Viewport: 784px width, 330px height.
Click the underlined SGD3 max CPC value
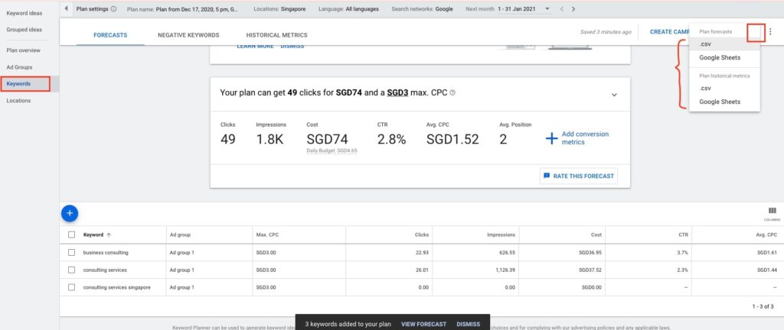397,92
